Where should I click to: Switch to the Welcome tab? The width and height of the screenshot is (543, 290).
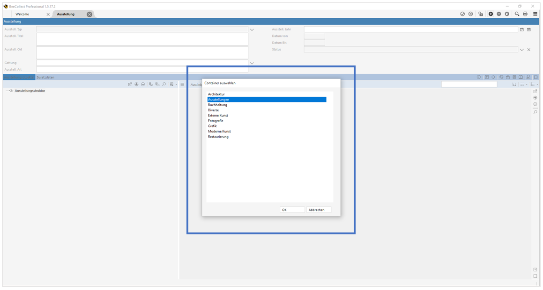[22, 14]
